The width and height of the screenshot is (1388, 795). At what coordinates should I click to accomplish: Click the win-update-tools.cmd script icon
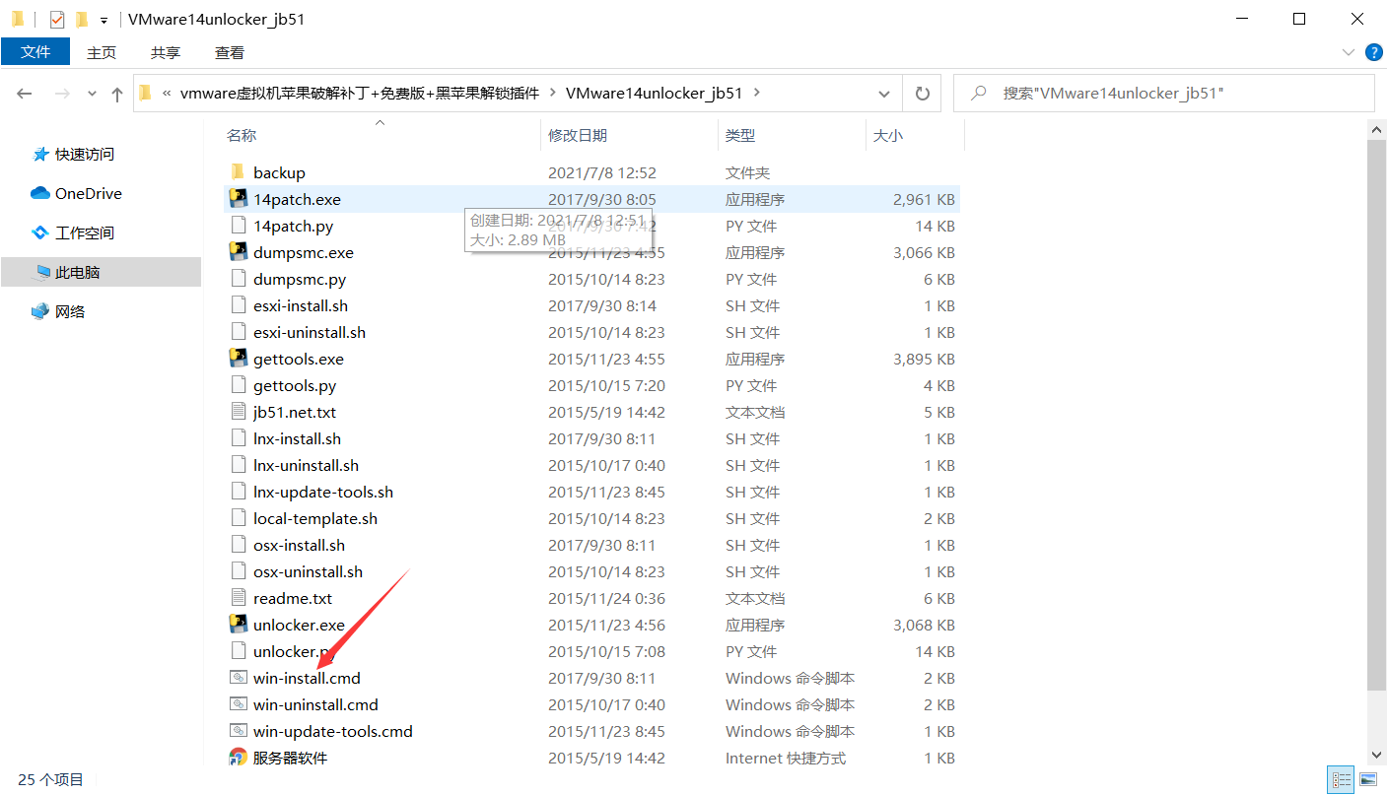[x=238, y=731]
